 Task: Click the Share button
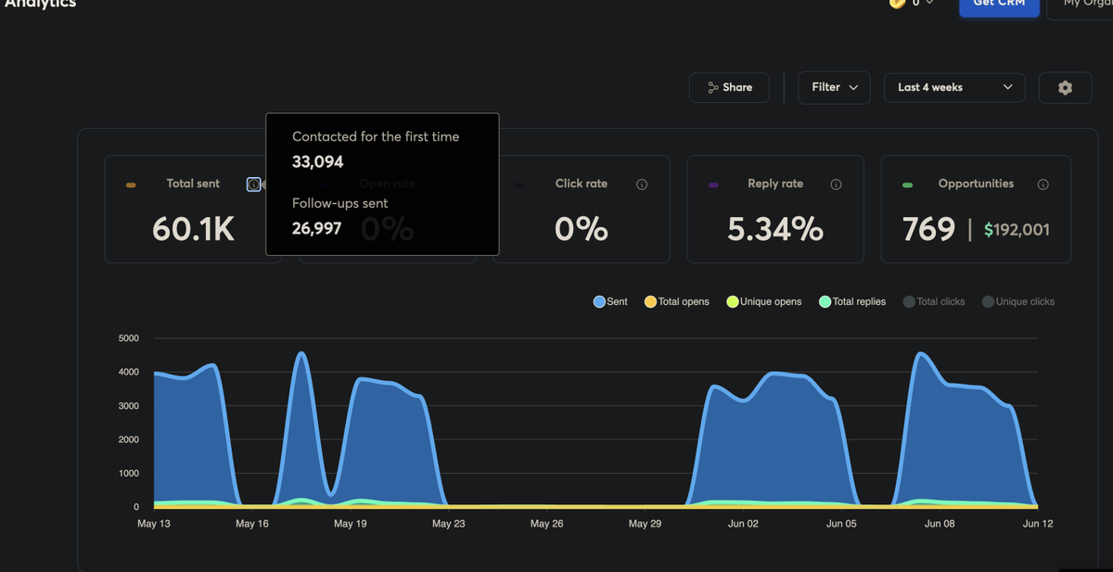[x=729, y=87]
